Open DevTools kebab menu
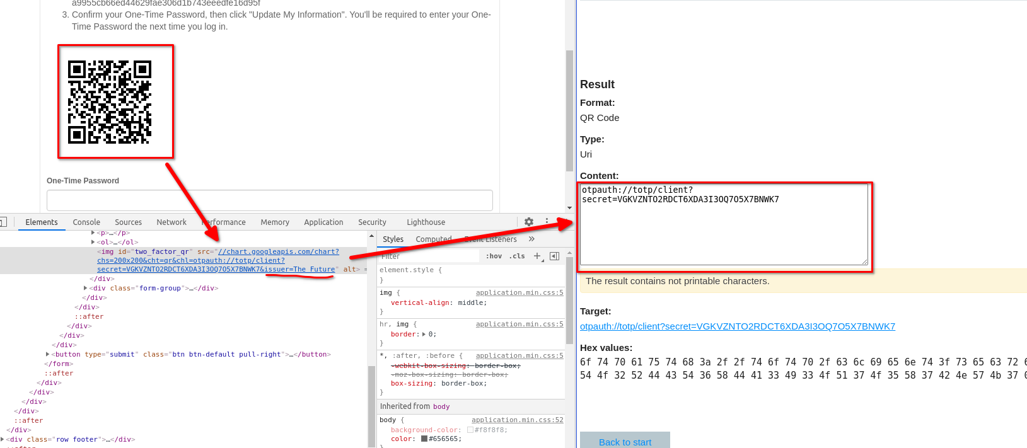 pos(547,222)
